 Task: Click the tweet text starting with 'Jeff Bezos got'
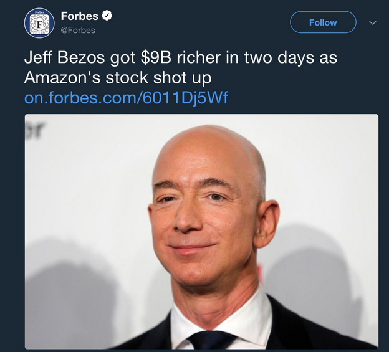[181, 67]
